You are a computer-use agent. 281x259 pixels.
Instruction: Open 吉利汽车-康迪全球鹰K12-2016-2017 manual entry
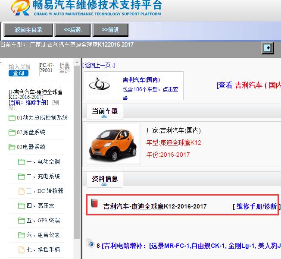point(155,207)
